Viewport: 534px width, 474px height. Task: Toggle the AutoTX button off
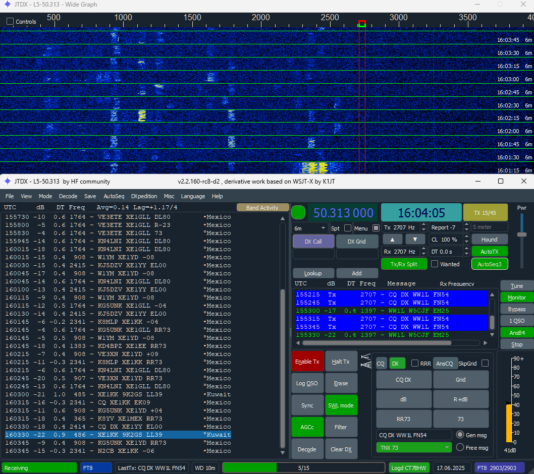pyautogui.click(x=490, y=252)
